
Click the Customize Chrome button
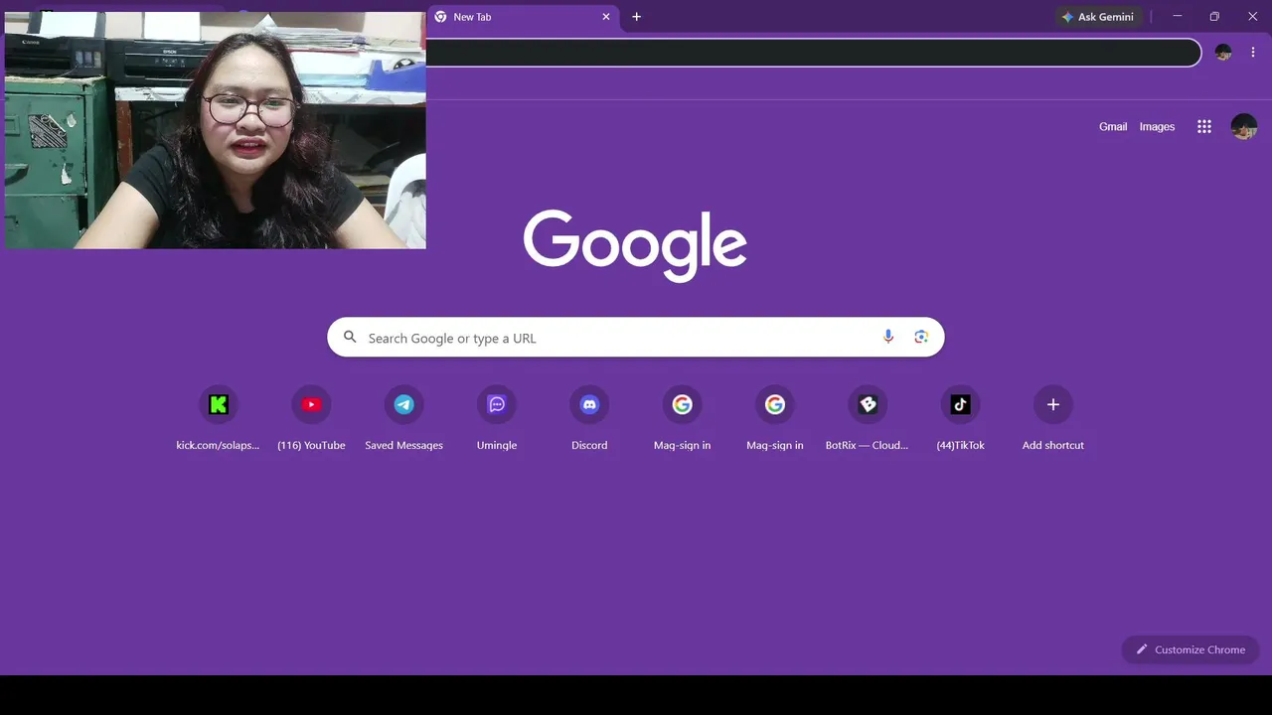pyautogui.click(x=1191, y=649)
